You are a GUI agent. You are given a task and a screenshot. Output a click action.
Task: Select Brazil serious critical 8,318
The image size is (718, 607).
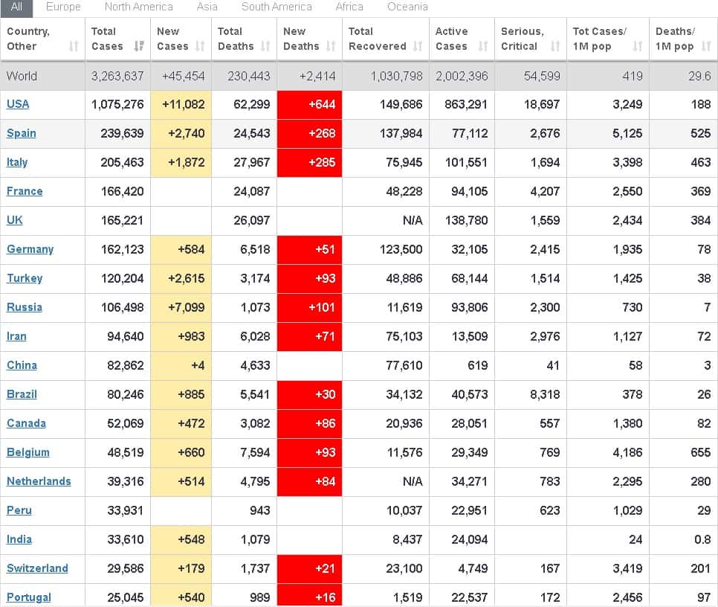[545, 394]
